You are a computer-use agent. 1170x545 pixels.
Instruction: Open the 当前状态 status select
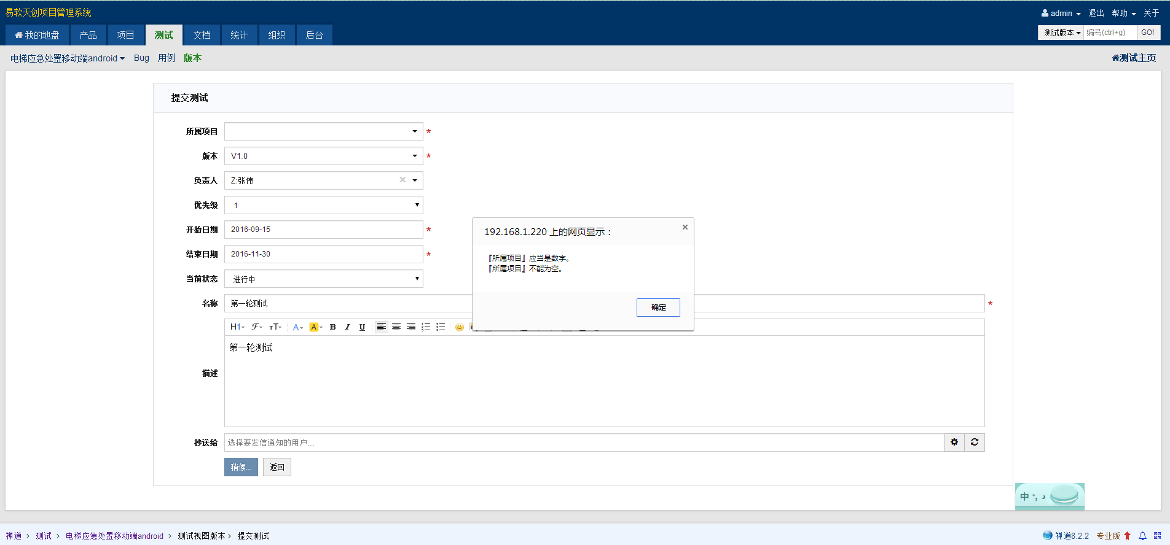click(324, 279)
